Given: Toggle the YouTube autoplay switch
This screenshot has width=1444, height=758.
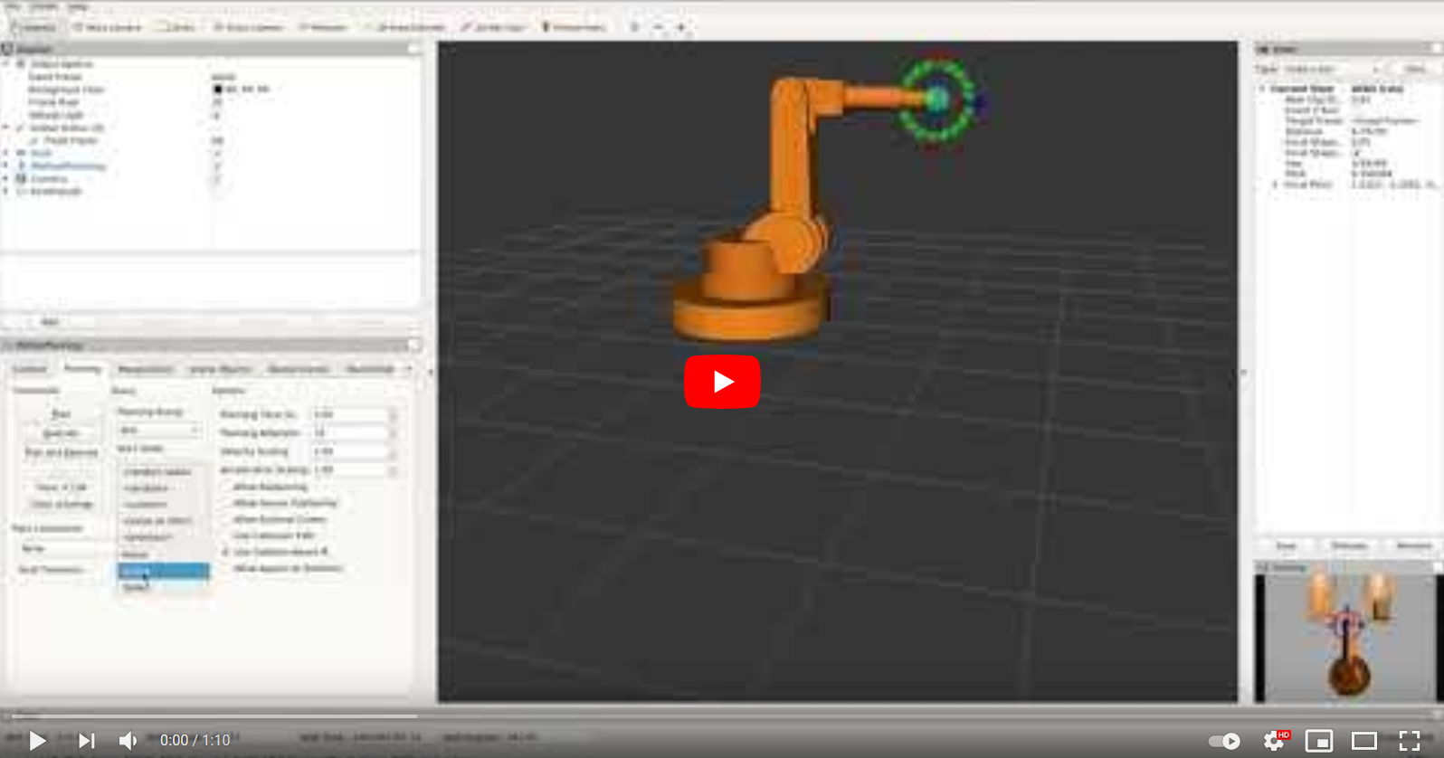Looking at the screenshot, I should [1225, 741].
